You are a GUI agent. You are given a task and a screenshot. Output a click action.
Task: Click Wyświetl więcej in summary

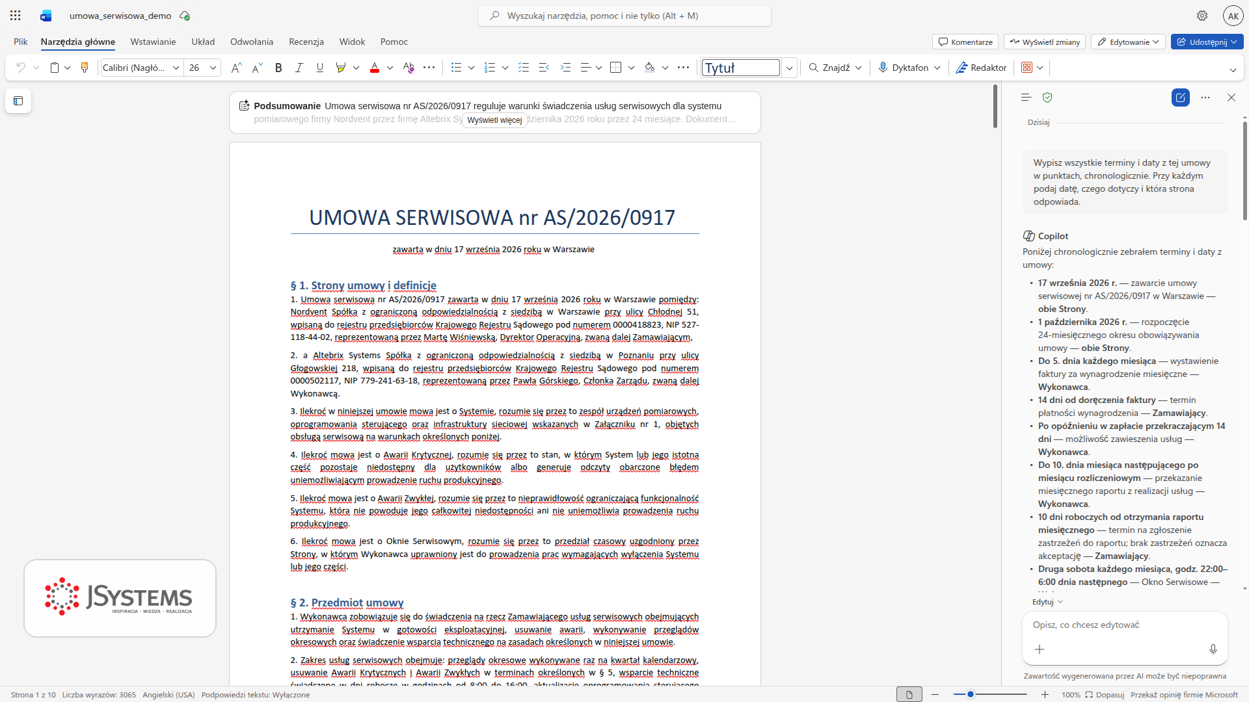[494, 120]
